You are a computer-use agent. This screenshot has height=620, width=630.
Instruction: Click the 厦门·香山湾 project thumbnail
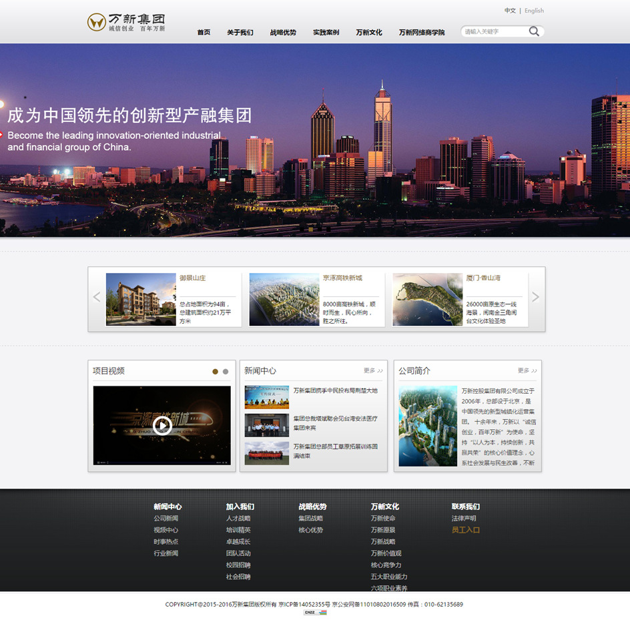point(428,298)
